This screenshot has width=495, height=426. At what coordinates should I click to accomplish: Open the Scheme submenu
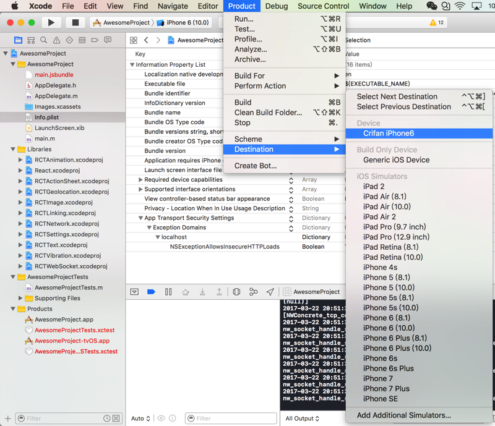(x=284, y=139)
